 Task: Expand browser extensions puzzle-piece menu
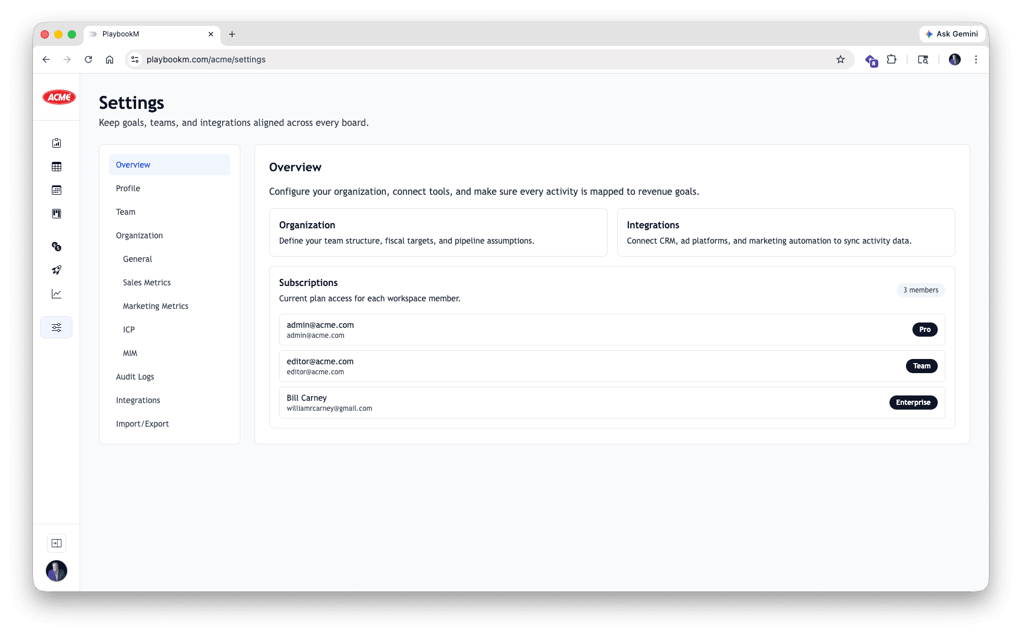pos(891,59)
